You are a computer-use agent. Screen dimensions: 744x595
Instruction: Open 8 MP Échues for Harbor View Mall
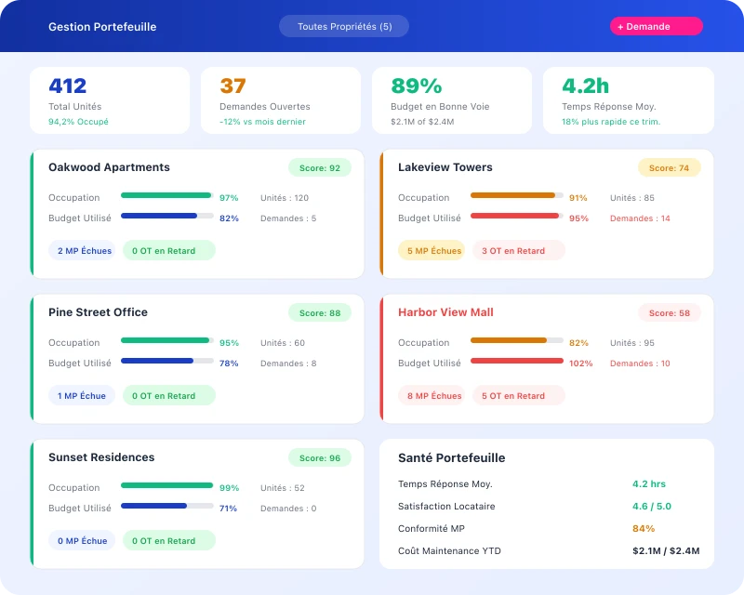click(x=432, y=395)
